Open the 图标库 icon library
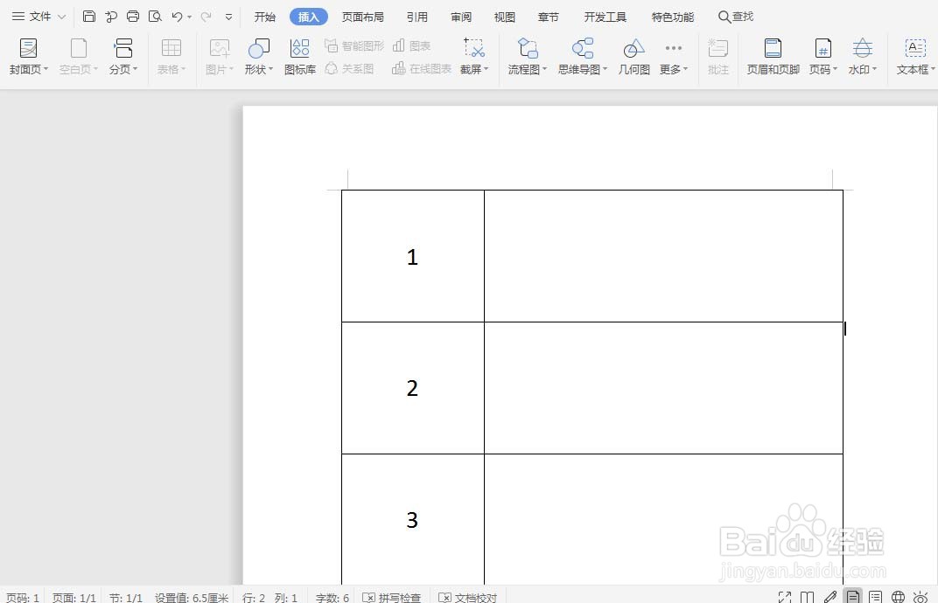Image resolution: width=938 pixels, height=603 pixels. point(300,56)
